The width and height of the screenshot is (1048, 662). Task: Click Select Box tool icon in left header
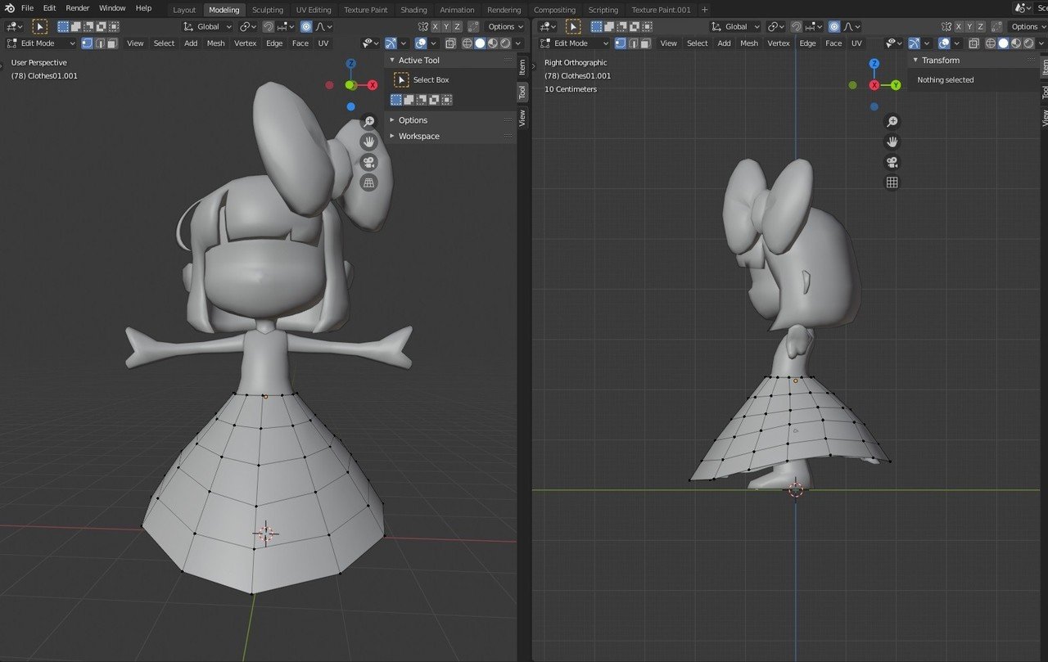click(x=39, y=27)
